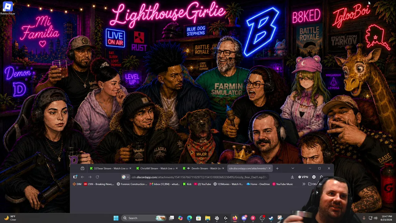The height and width of the screenshot is (223, 396).
Task: Go back to the previous page
Action: (x=83, y=177)
